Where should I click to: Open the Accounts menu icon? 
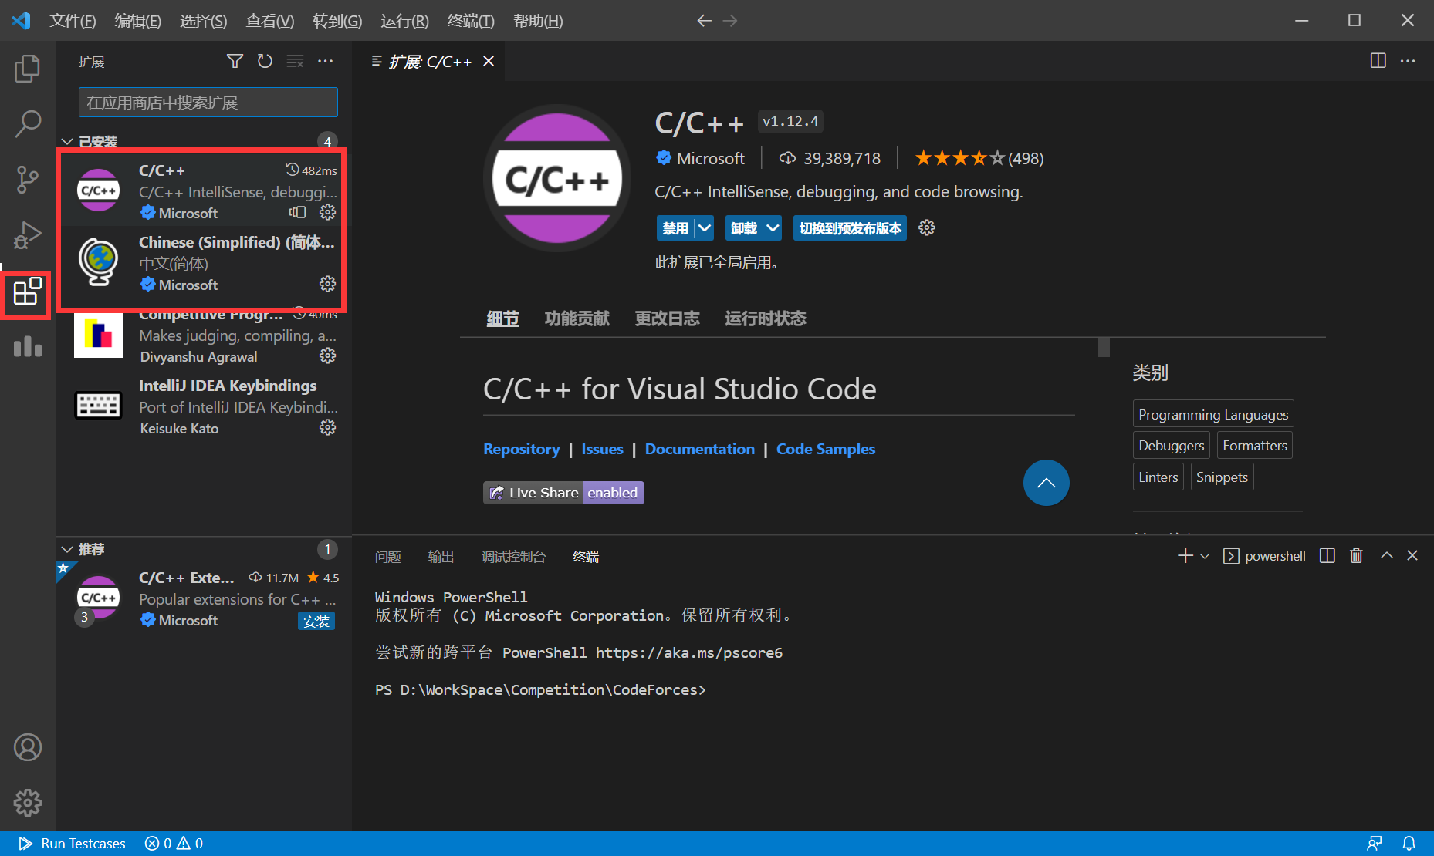28,747
